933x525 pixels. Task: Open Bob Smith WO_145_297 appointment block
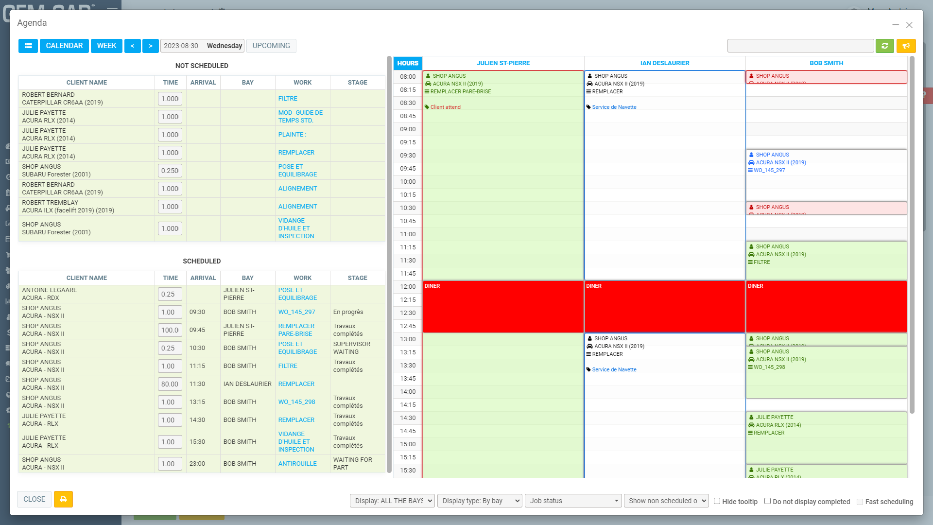[826, 175]
